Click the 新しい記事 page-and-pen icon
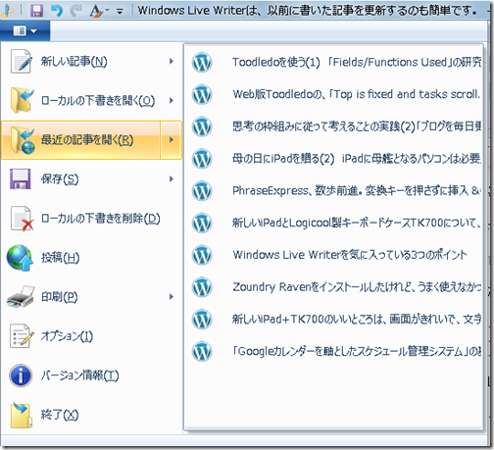This screenshot has width=494, height=450. tap(22, 61)
